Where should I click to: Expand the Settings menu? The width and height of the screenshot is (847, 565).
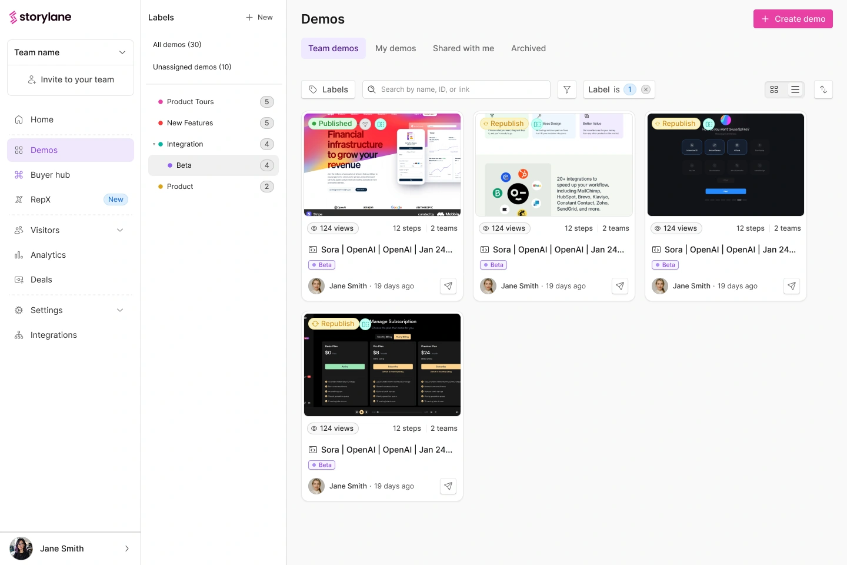click(x=71, y=310)
